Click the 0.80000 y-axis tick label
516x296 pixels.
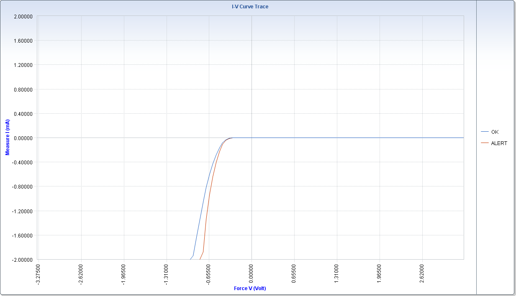click(x=24, y=89)
